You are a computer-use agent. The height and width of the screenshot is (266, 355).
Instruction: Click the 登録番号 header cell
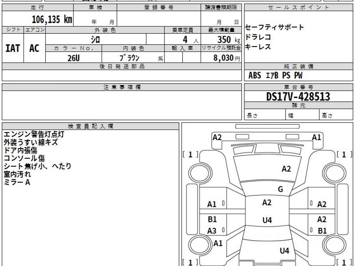pos(159,8)
